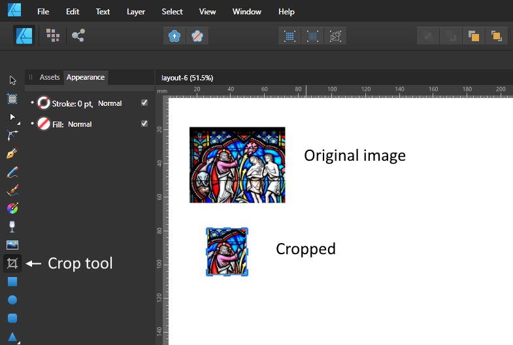
Task: Click the panel collapse grip beside Assets
Action: click(x=31, y=77)
